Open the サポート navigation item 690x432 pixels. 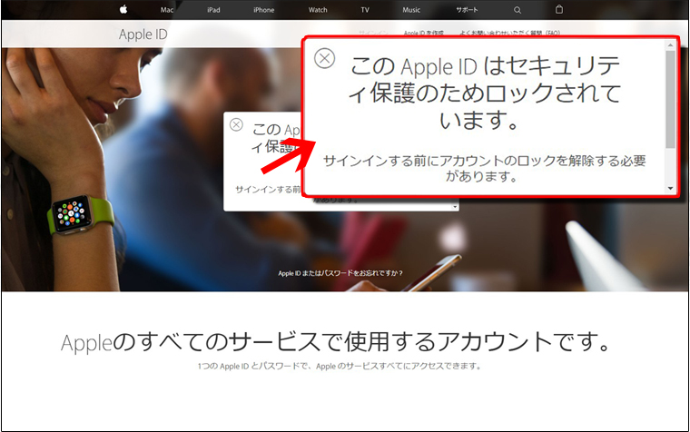[x=467, y=10]
